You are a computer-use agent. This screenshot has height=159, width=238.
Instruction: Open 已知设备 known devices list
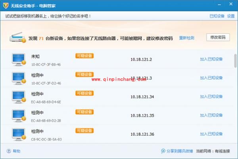tap(217, 16)
